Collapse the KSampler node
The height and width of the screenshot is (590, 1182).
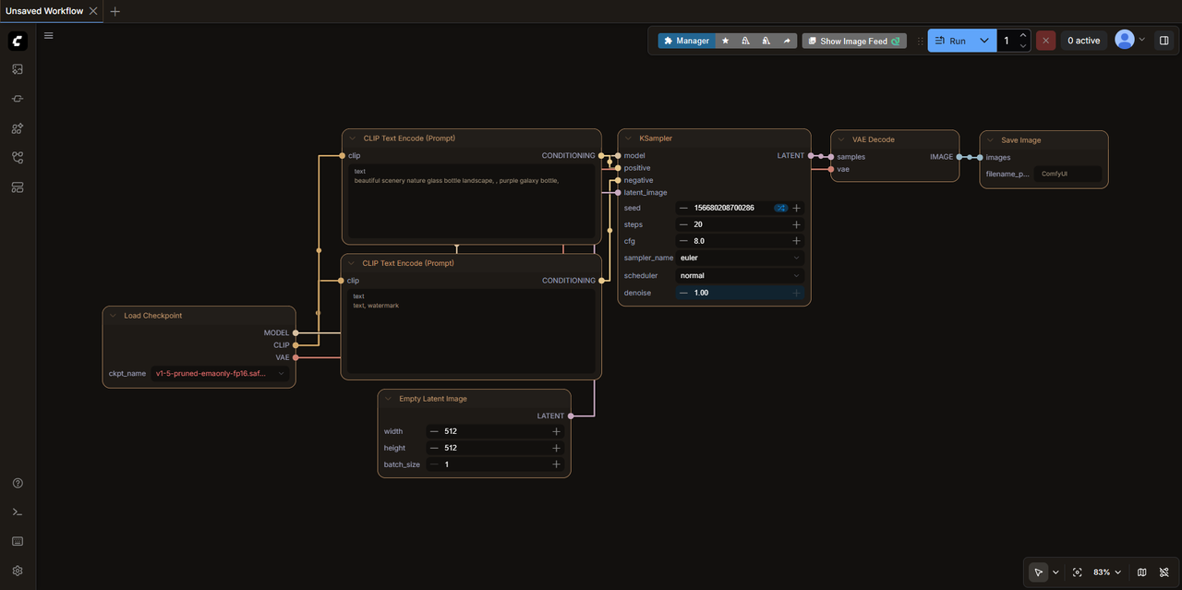(x=629, y=138)
